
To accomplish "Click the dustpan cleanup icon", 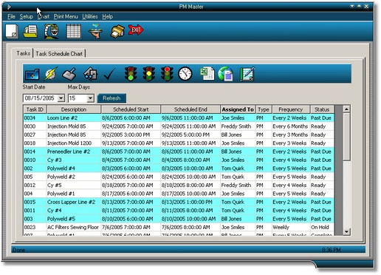I will tap(69, 74).
